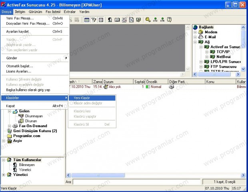Viewport: 248px width, 192px height.
Task: Collapse the Gelen folder node
Action: tap(9, 111)
